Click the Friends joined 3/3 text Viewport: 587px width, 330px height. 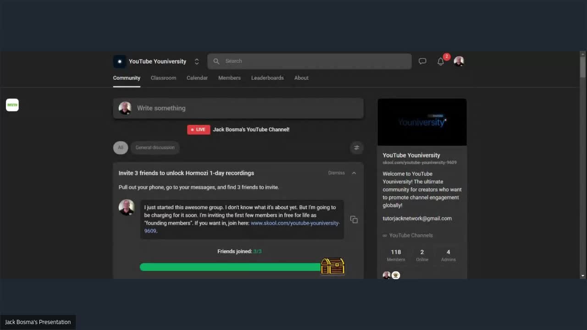239,252
